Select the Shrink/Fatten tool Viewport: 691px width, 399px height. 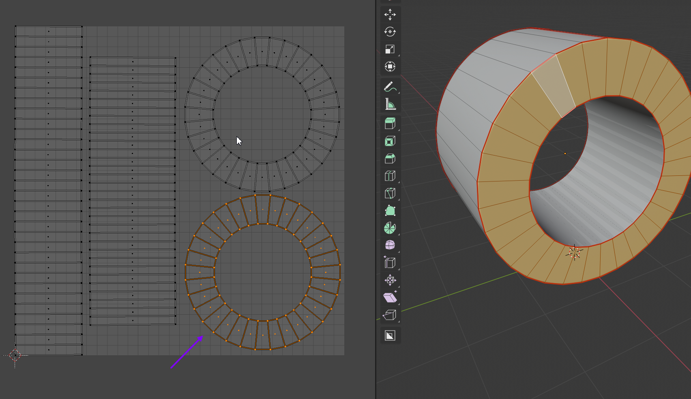[x=390, y=280]
